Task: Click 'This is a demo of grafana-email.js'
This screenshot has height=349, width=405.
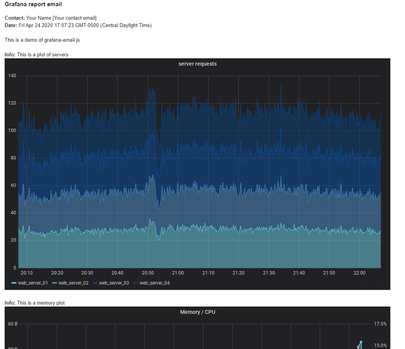Action: (42, 40)
